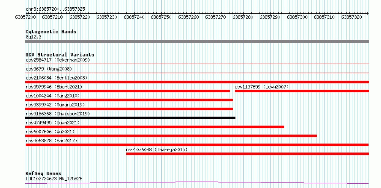Open the nsv3186368 (Chaisson2019) label
Screen dimensions: 381x188
click(58, 114)
